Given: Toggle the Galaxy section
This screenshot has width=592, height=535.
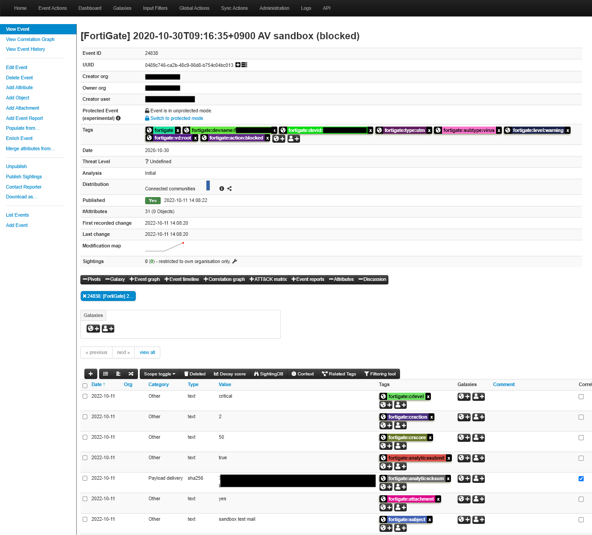Looking at the screenshot, I should point(115,280).
